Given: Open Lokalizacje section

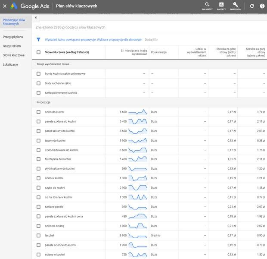Looking at the screenshot, I should coord(10,65).
